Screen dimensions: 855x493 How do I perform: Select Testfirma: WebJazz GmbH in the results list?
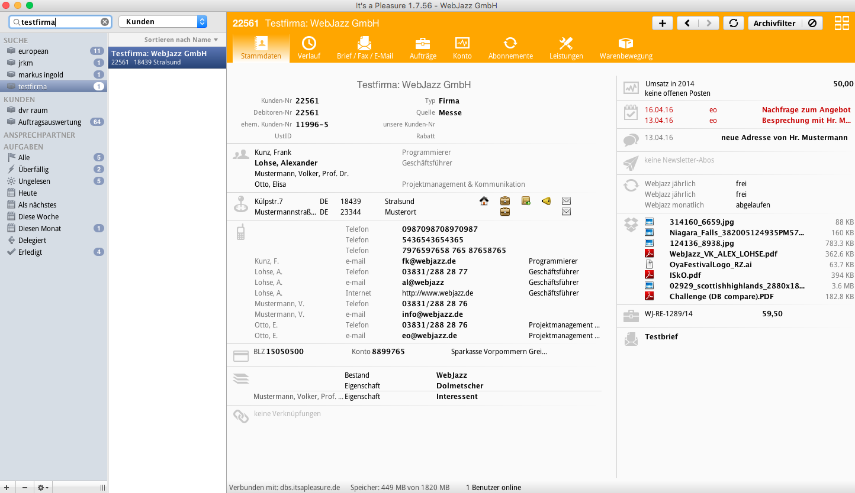pyautogui.click(x=167, y=57)
